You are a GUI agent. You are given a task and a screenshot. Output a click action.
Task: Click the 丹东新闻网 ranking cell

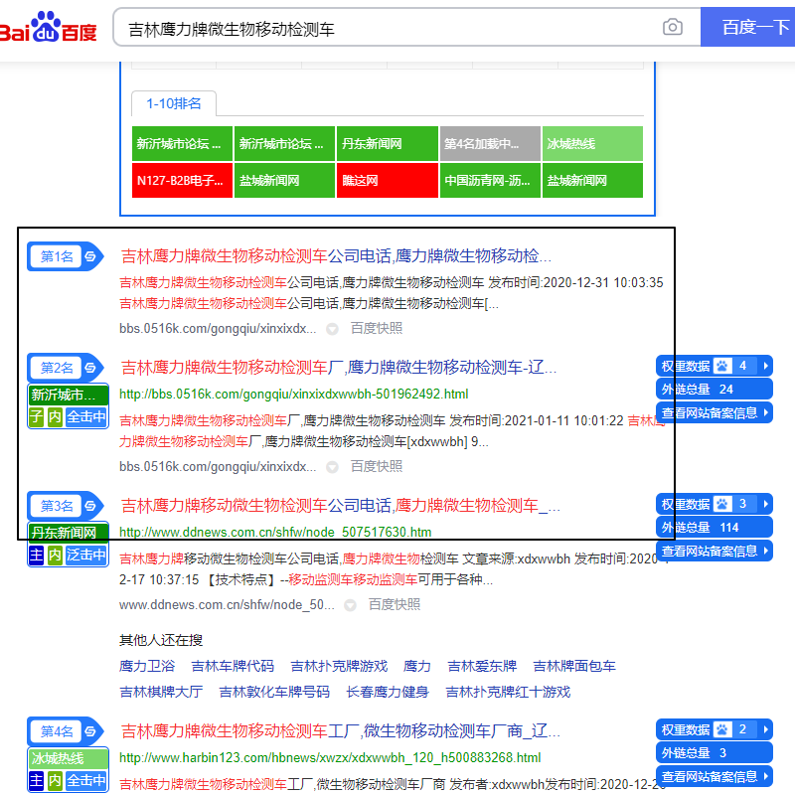pyautogui.click(x=387, y=143)
